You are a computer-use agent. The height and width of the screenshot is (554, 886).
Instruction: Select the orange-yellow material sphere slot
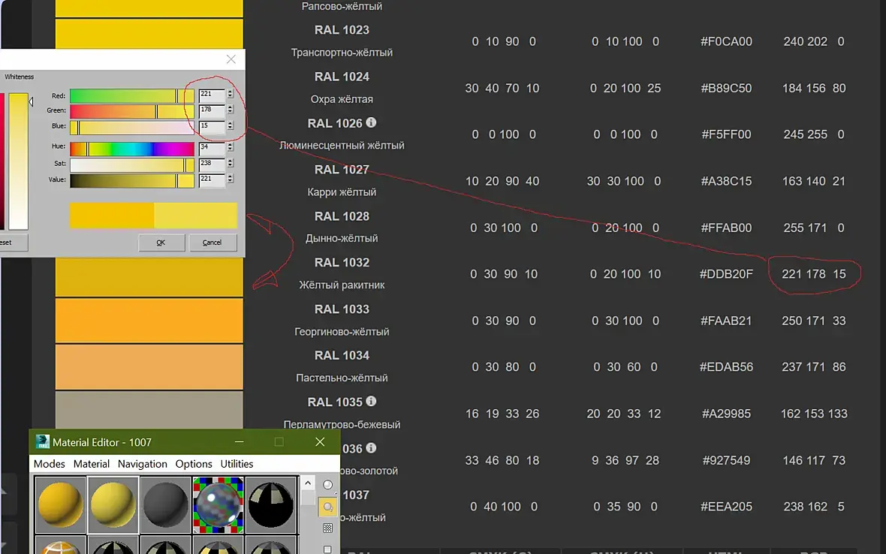tap(61, 505)
